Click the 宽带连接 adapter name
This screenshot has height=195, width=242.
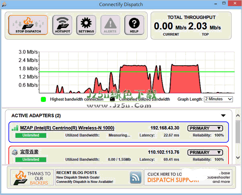coord(29,152)
